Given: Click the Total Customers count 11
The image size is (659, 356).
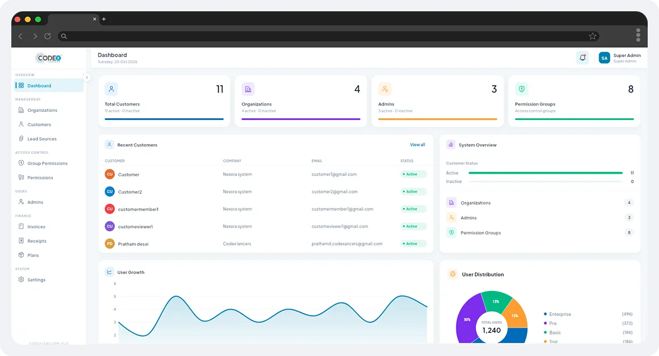Looking at the screenshot, I should pyautogui.click(x=220, y=89).
